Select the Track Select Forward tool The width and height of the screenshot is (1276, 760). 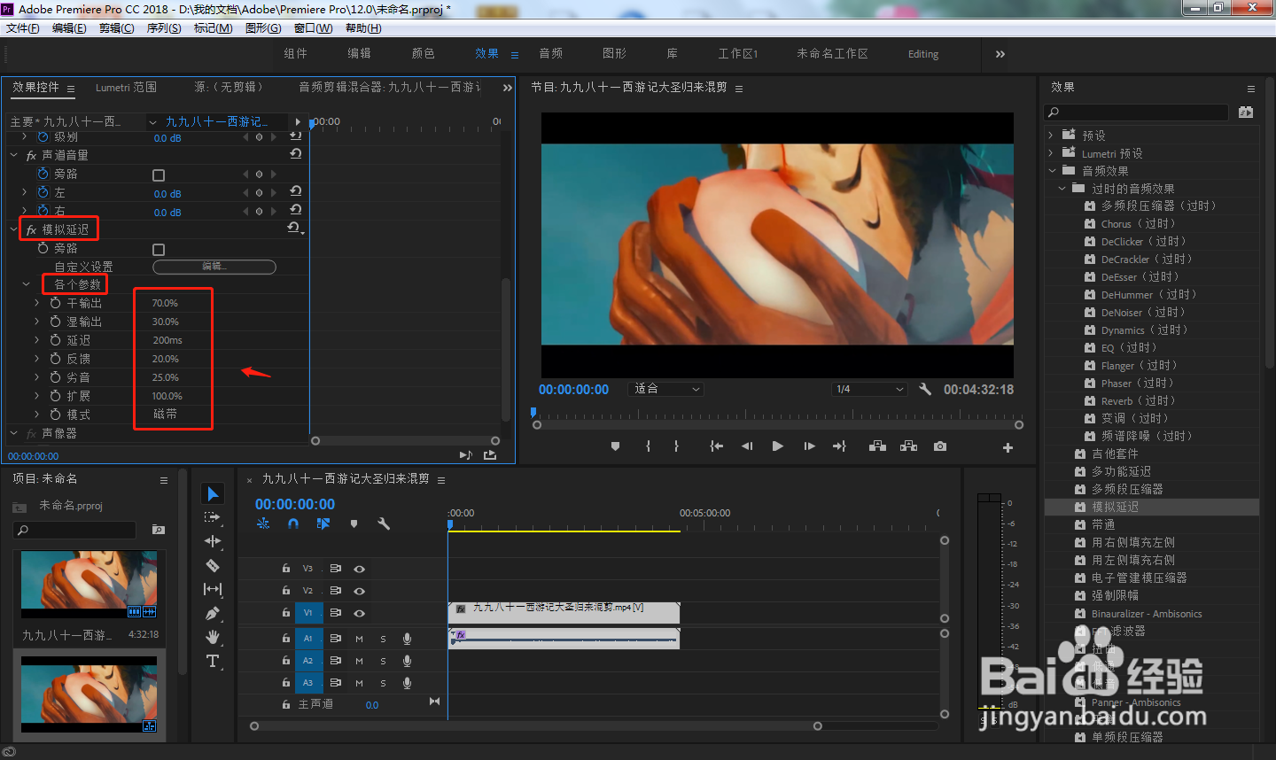[213, 517]
